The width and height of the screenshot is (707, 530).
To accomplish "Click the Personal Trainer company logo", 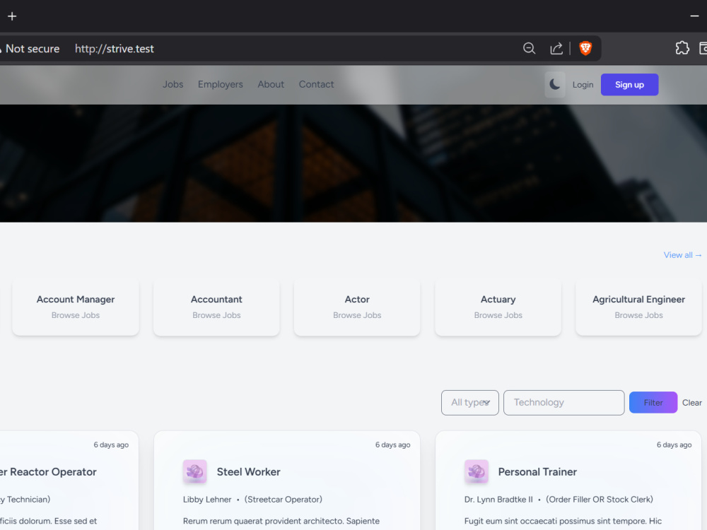I will click(x=476, y=471).
